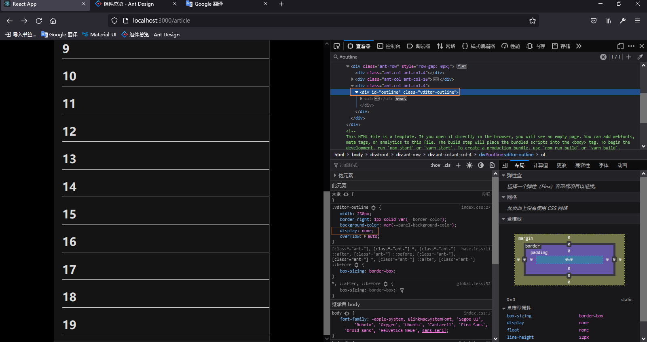This screenshot has width=647, height=342.
Task: Switch to the 更改 changes tab
Action: [x=562, y=165]
